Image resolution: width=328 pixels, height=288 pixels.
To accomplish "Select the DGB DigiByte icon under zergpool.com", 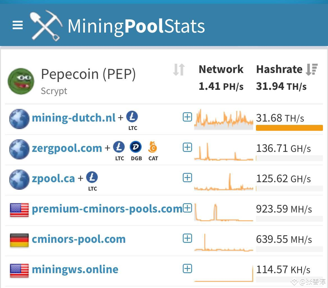I will point(136,147).
